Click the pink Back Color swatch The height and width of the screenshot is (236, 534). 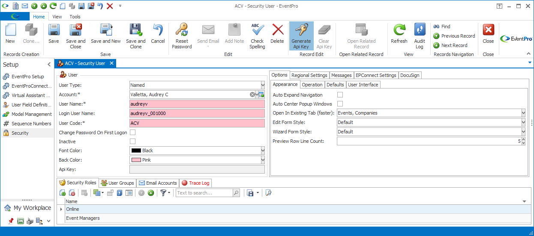coord(136,160)
